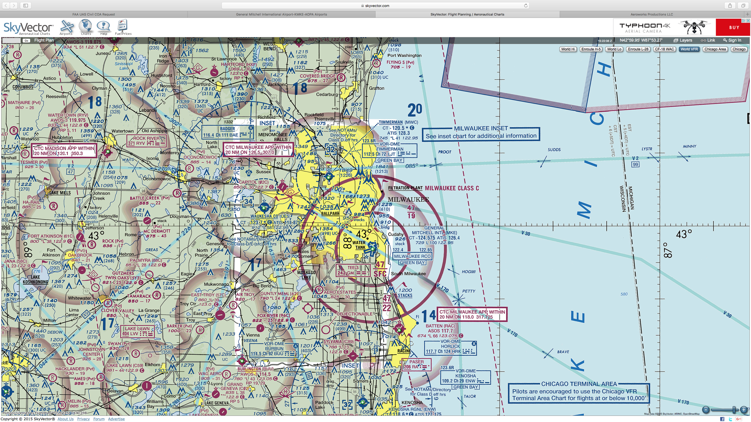This screenshot has width=751, height=422.
Task: Expand the Flight Plan panel
Action: click(x=44, y=40)
